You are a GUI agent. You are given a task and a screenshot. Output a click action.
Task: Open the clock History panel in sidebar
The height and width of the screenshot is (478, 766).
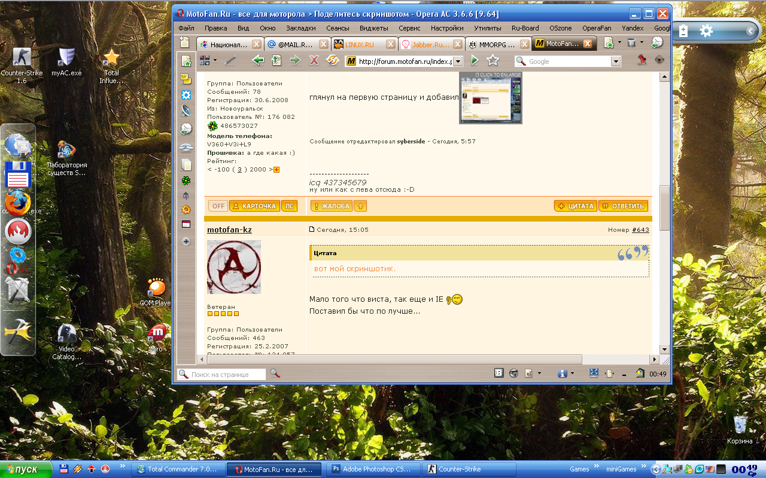[186, 128]
